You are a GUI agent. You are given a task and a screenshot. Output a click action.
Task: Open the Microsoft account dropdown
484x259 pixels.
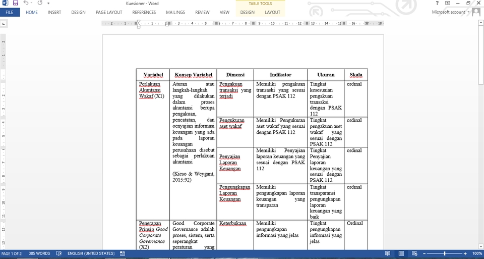[450, 12]
